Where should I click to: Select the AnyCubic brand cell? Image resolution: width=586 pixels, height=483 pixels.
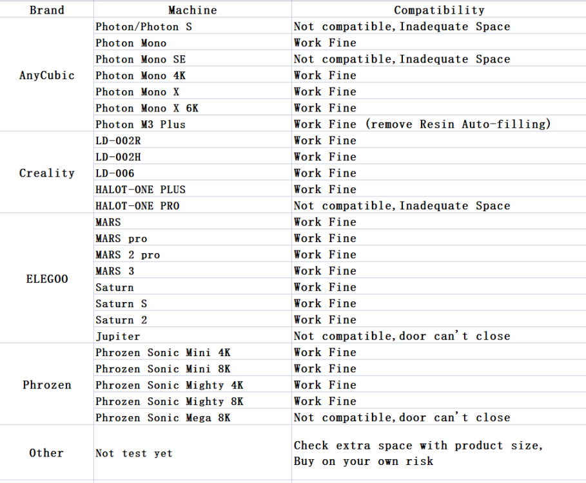pos(46,75)
